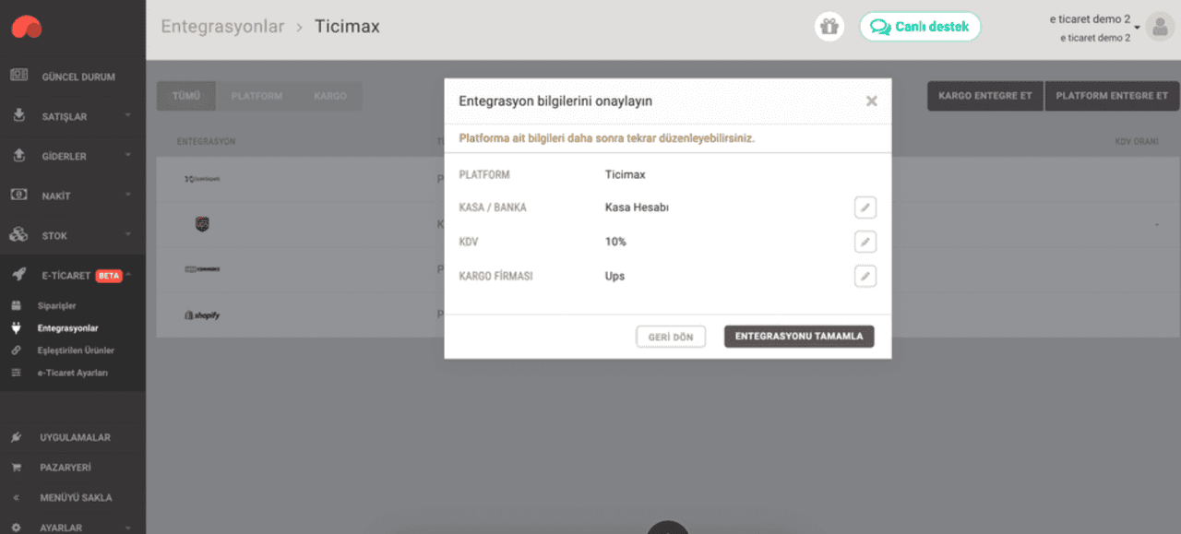The height and width of the screenshot is (534, 1181).
Task: Switch to the Tümü tab
Action: click(186, 96)
